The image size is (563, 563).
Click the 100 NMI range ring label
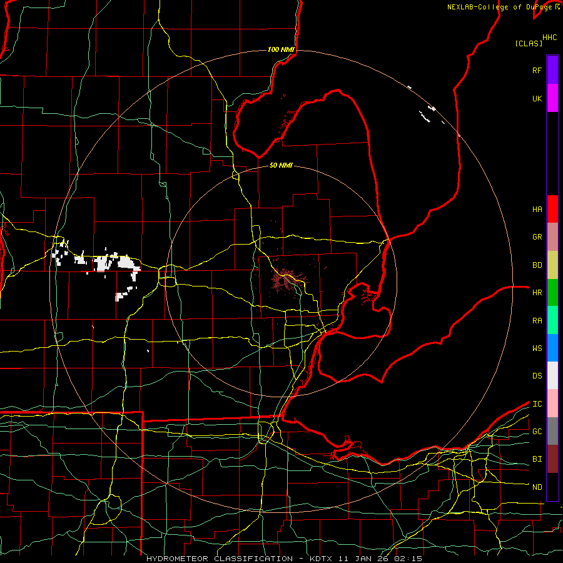tap(281, 49)
